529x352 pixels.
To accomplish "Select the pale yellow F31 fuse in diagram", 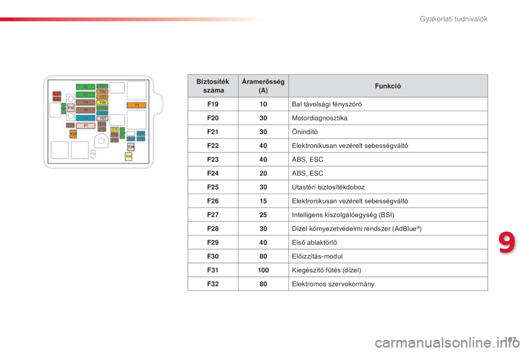I will point(128,157).
